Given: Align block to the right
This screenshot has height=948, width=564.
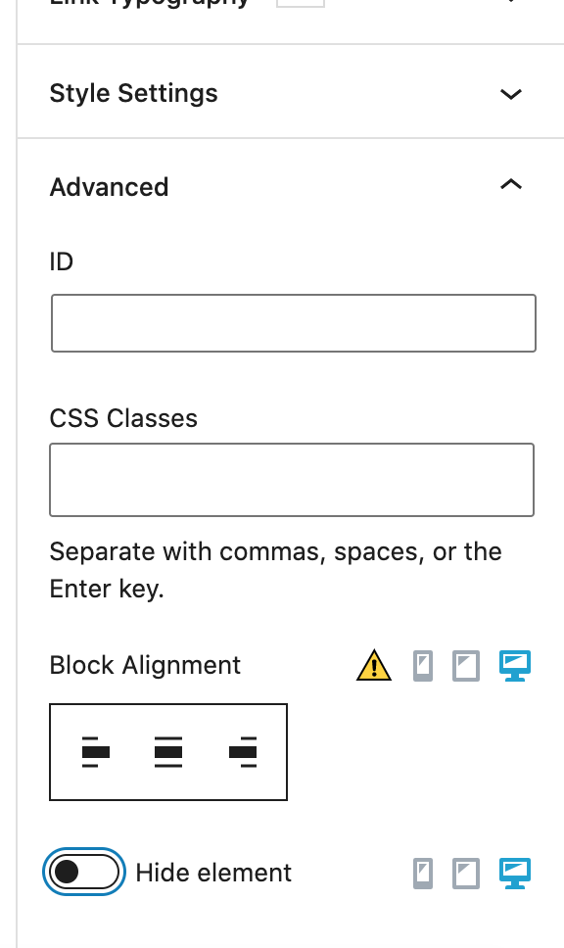Looking at the screenshot, I should (243, 752).
